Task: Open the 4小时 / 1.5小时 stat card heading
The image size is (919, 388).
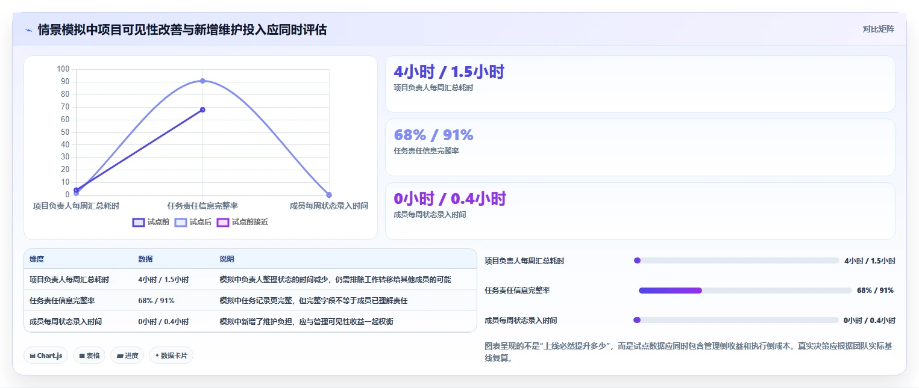Action: (449, 72)
